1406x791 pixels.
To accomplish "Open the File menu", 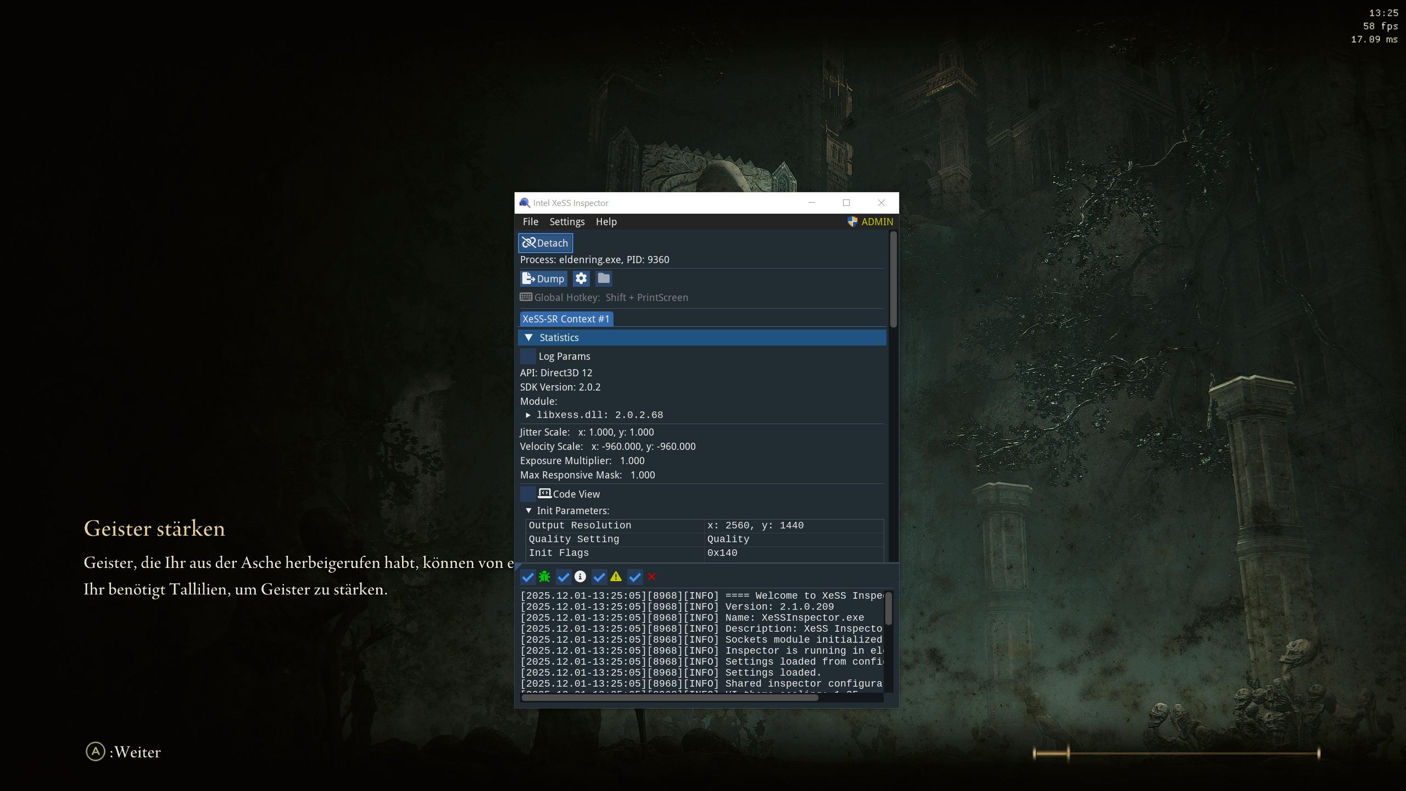I will click(x=530, y=221).
